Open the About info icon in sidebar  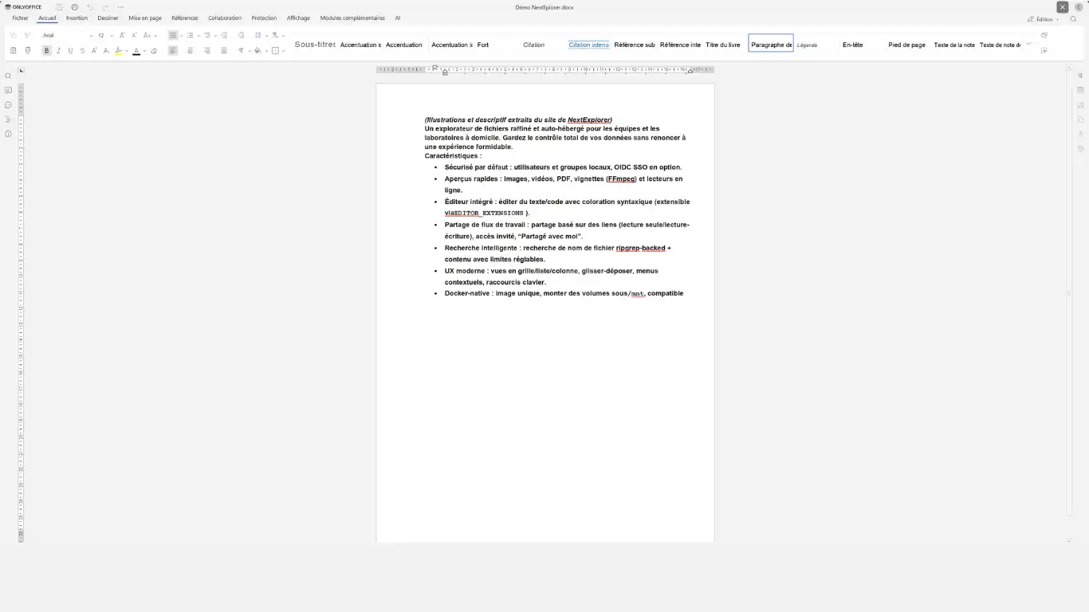point(8,134)
